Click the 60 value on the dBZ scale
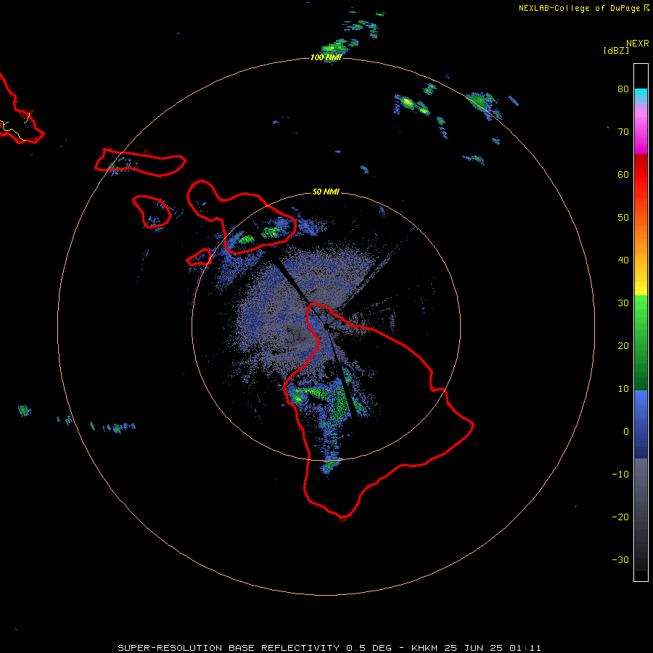 click(623, 174)
